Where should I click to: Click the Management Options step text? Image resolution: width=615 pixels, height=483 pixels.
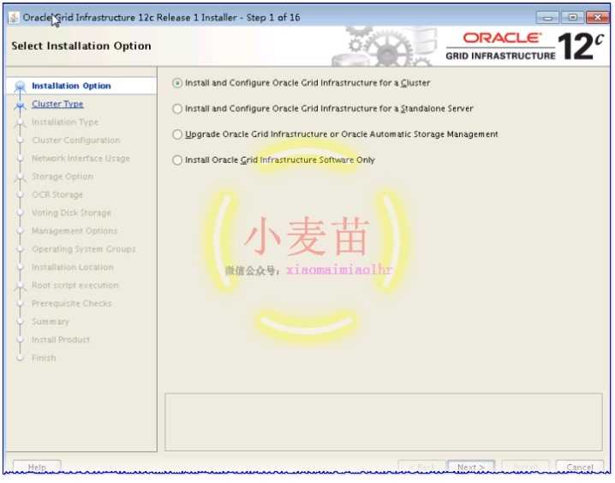[75, 231]
